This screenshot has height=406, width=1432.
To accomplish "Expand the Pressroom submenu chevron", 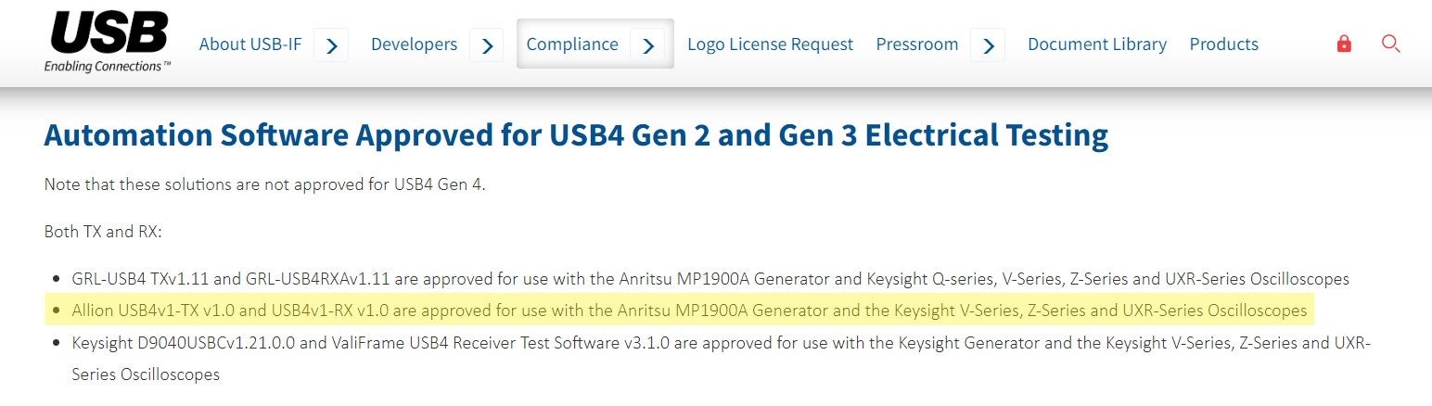I will coord(988,44).
